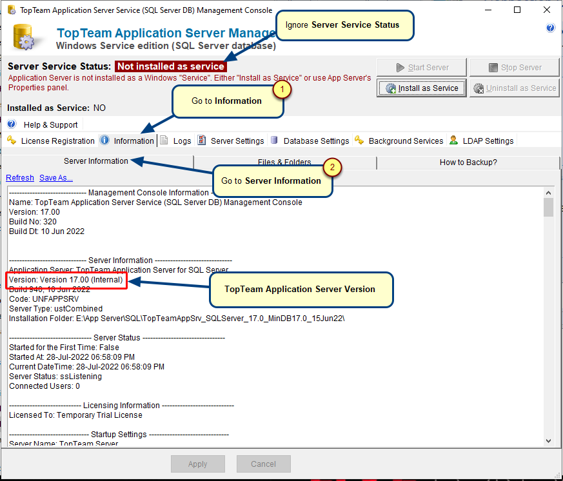The image size is (563, 481).
Task: Click the scrollbar down arrow
Action: click(548, 441)
